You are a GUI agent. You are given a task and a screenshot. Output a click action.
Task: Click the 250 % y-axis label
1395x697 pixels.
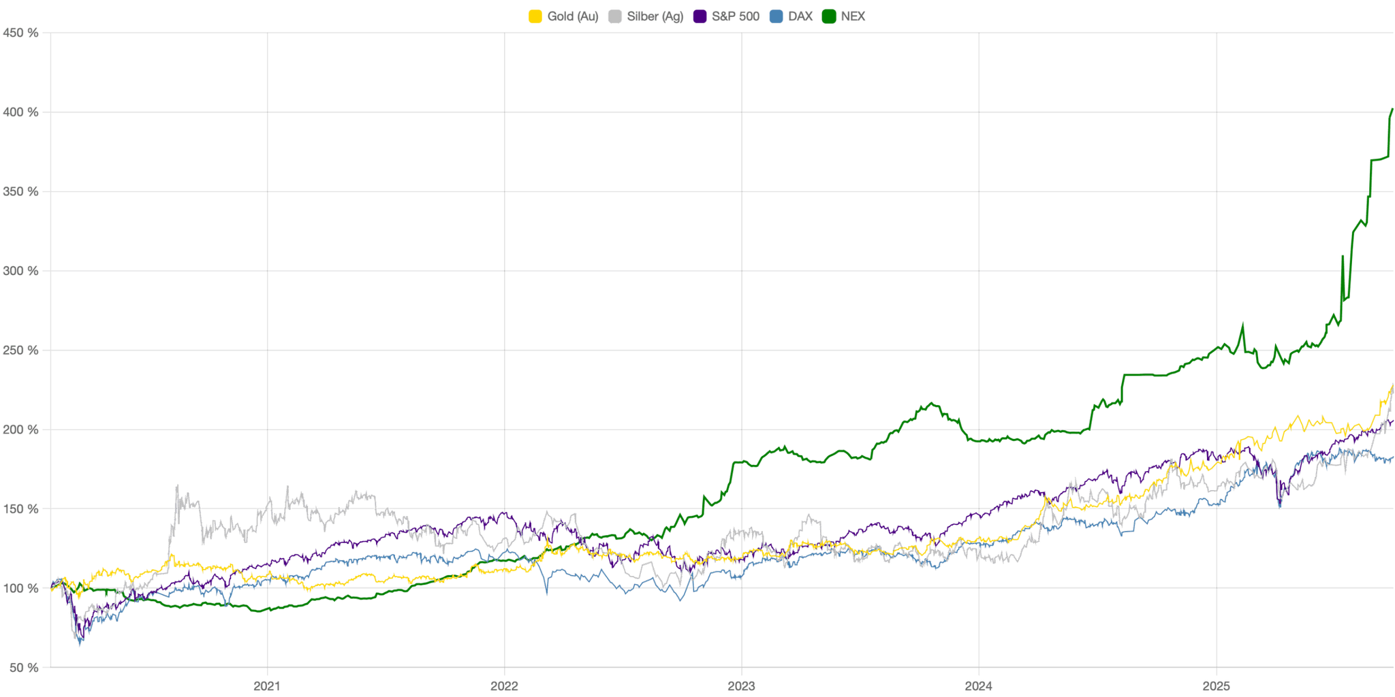(x=20, y=351)
